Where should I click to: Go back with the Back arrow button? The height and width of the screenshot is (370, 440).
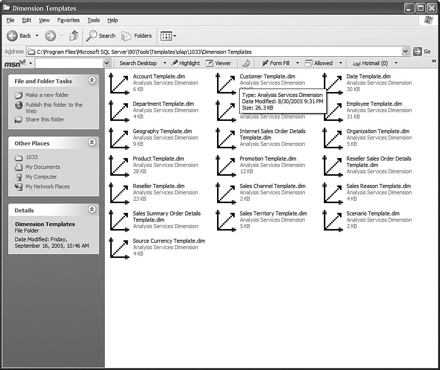point(19,36)
